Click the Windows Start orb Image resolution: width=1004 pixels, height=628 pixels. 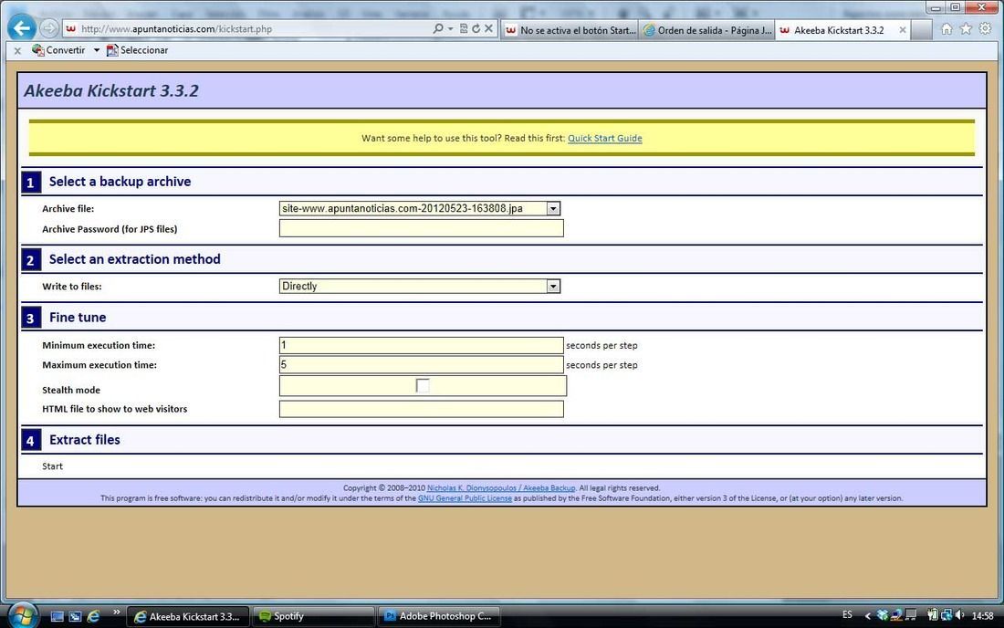pos(22,615)
